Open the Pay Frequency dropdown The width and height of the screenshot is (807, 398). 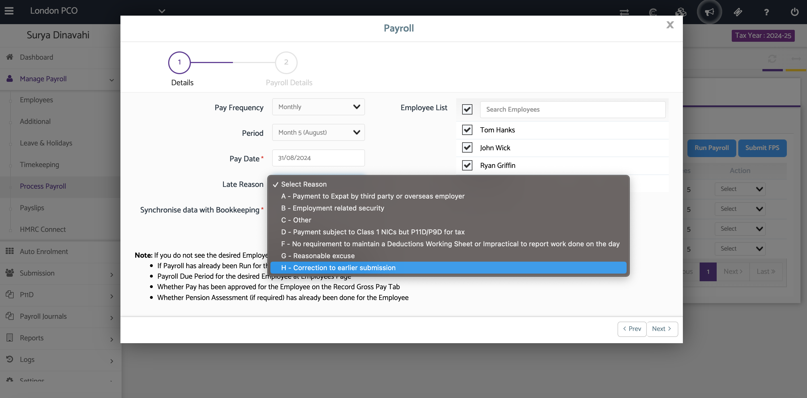tap(318, 107)
